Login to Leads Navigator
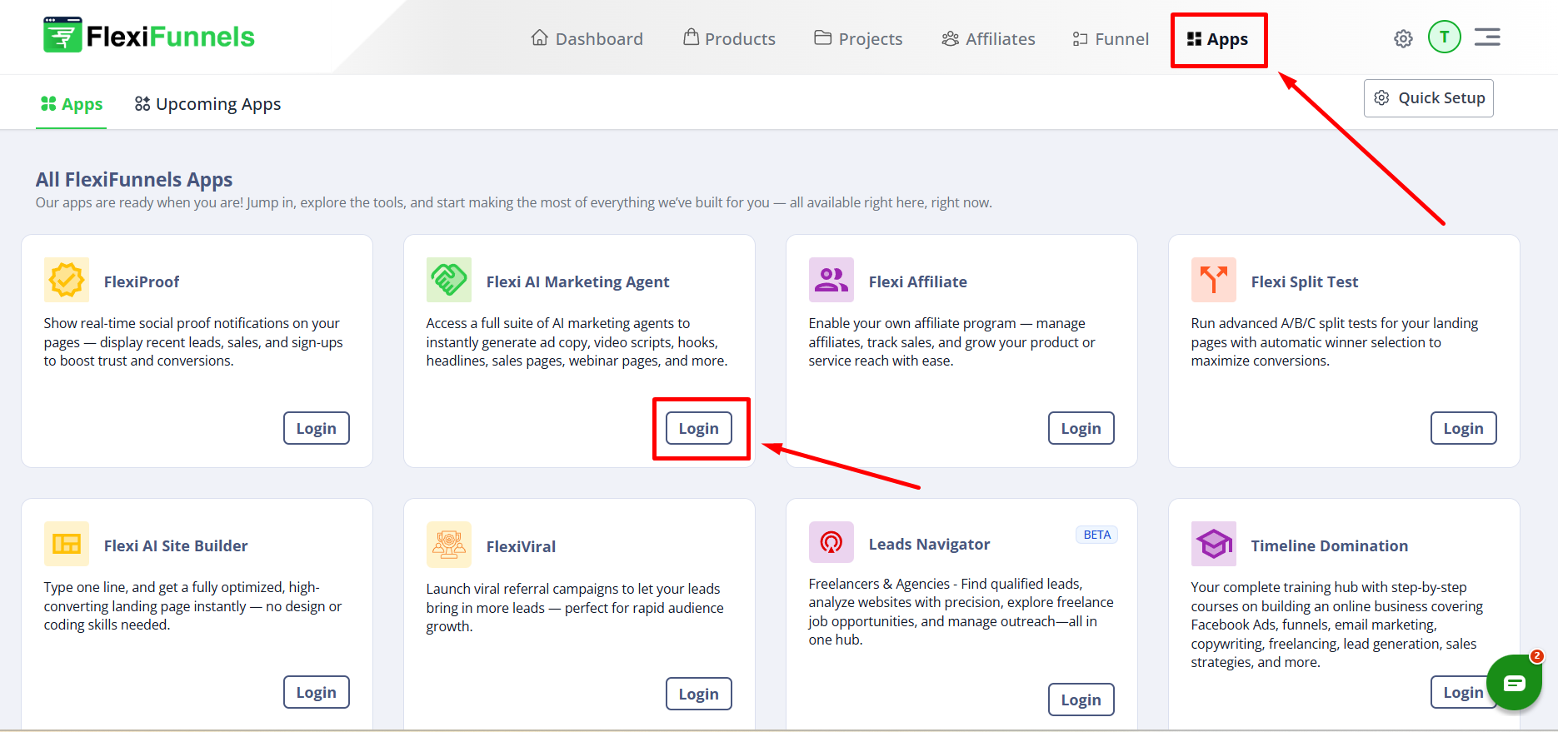Viewport: 1558px width, 732px height. tap(1081, 700)
